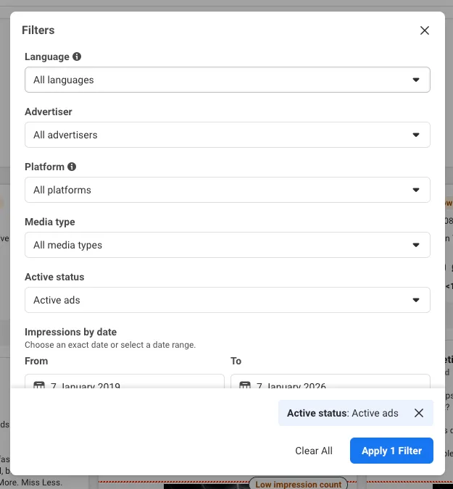Click the Media type field label
The height and width of the screenshot is (489, 453).
click(50, 222)
